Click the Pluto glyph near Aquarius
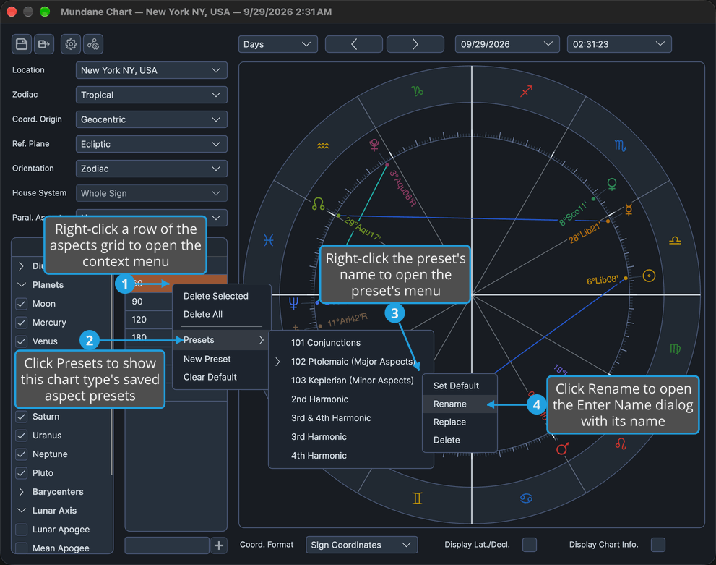This screenshot has width=716, height=565. pos(374,145)
